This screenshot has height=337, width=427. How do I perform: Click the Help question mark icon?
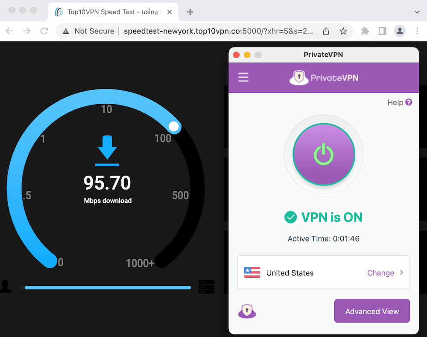pos(409,103)
